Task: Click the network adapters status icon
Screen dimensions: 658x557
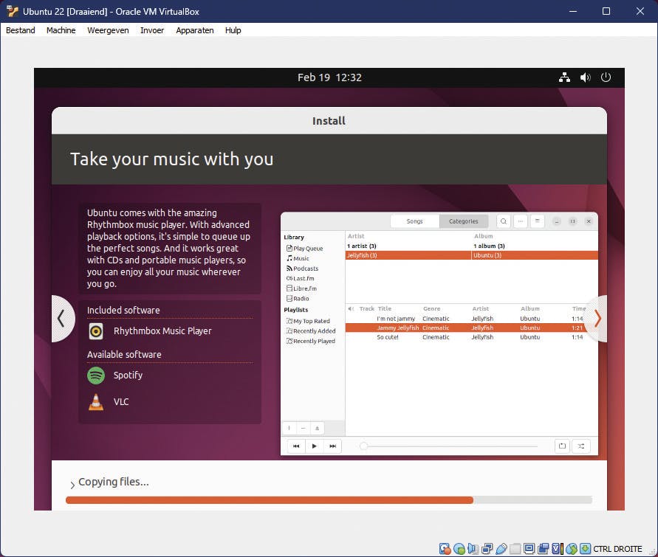Action: click(487, 549)
